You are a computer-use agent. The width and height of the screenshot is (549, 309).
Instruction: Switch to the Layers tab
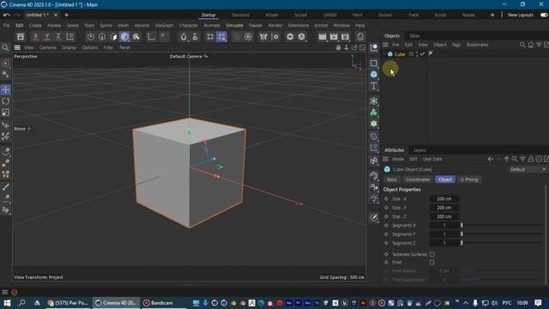coord(419,150)
